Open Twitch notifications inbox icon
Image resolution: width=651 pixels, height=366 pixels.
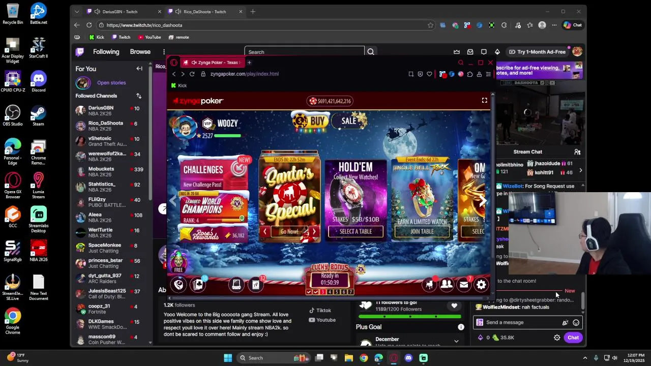470,52
